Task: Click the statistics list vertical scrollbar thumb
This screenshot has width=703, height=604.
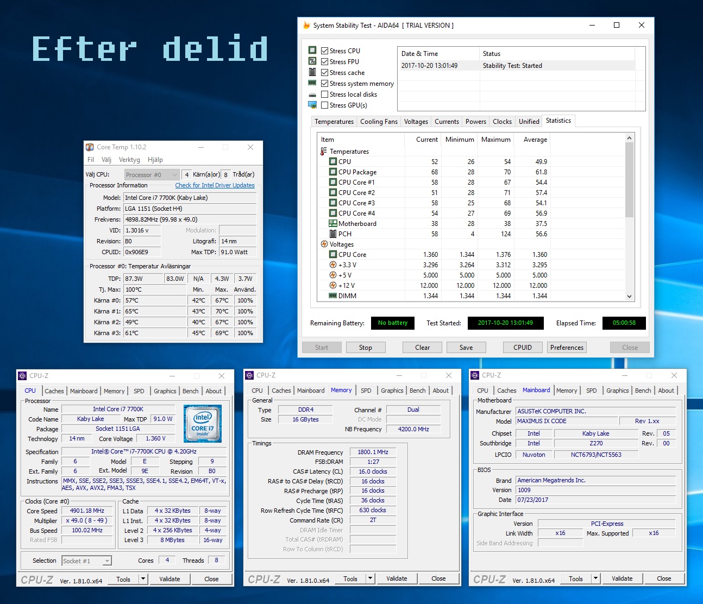Action: tap(630, 180)
